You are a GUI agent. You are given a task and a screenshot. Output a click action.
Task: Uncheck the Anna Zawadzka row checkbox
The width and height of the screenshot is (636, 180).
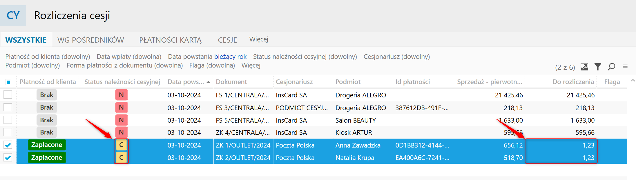pos(8,145)
